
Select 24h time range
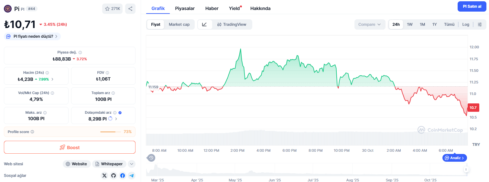396,24
